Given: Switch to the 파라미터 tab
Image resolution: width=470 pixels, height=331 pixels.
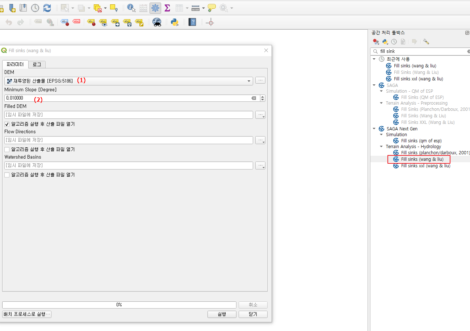Looking at the screenshot, I should click(x=15, y=64).
